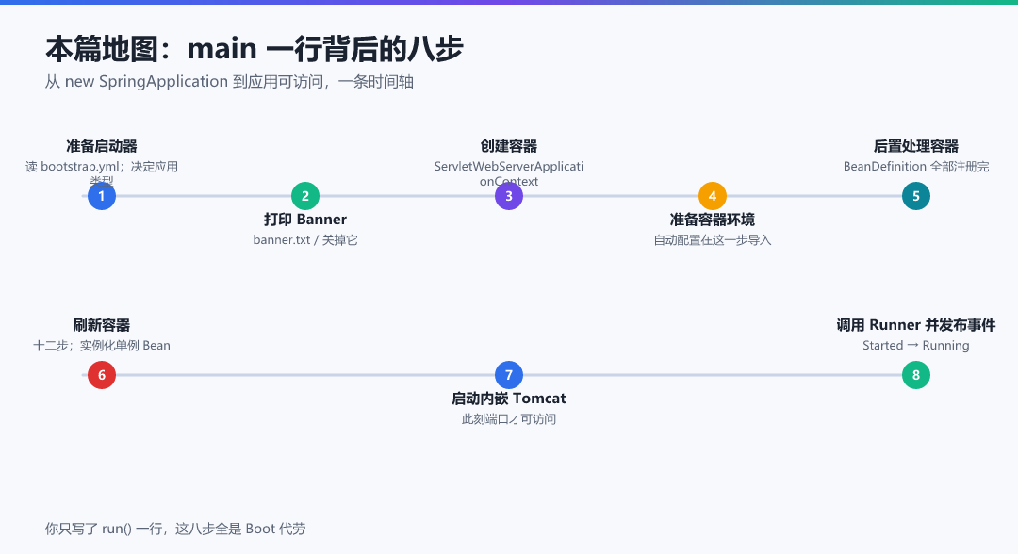Click red step 6 marker

point(102,375)
